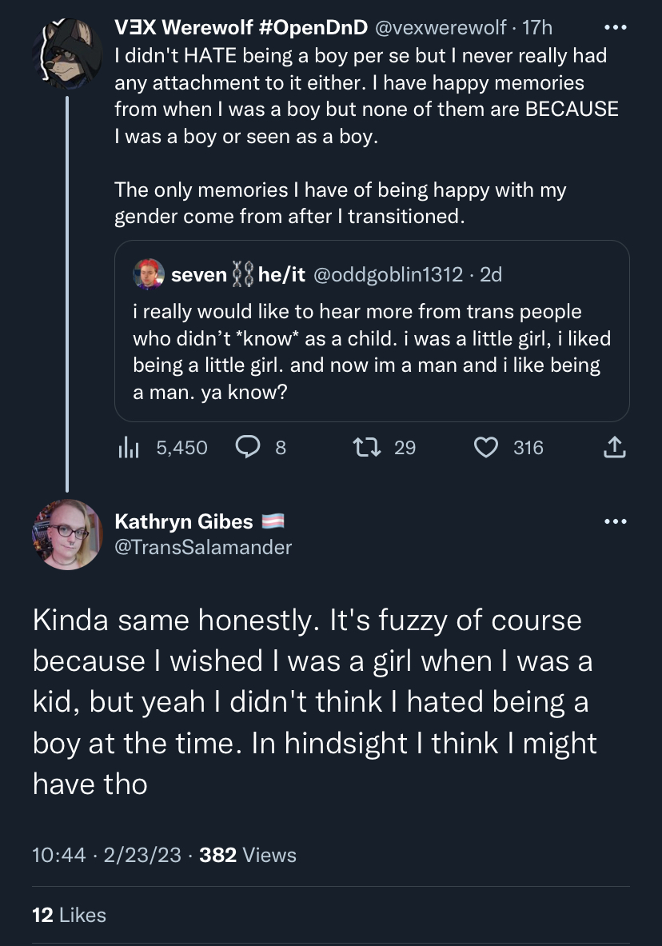Open the quoted tweet from seven
662x946 pixels.
pyautogui.click(x=372, y=330)
